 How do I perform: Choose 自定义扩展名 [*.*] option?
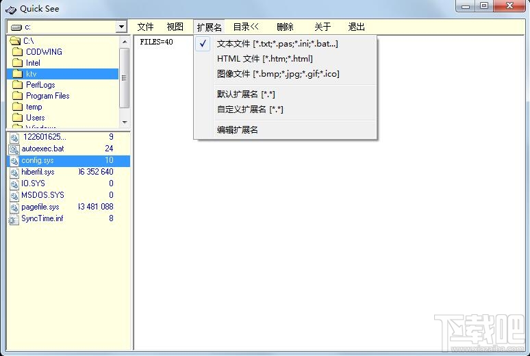tap(286, 110)
